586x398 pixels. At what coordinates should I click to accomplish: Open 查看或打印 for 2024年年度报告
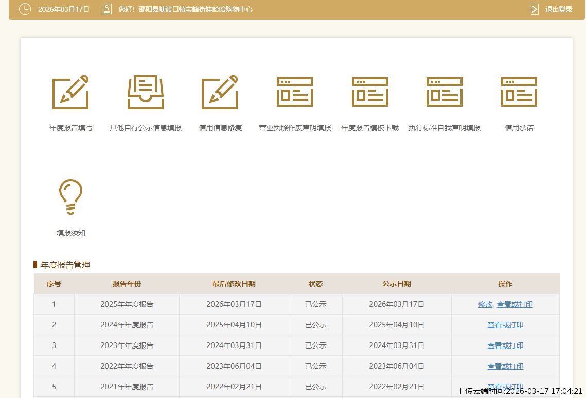click(x=505, y=325)
